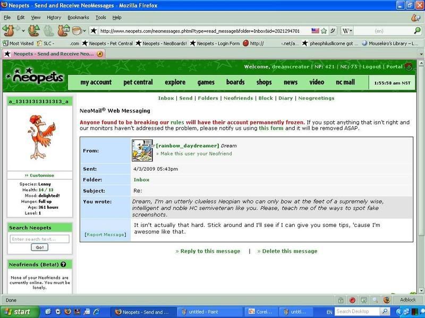
Task: Open the my account navigation item
Action: point(96,82)
